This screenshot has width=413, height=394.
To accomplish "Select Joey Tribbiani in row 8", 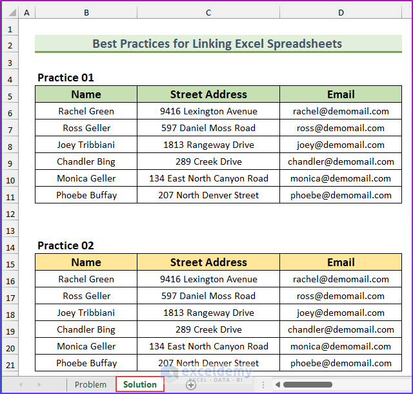I will [86, 145].
